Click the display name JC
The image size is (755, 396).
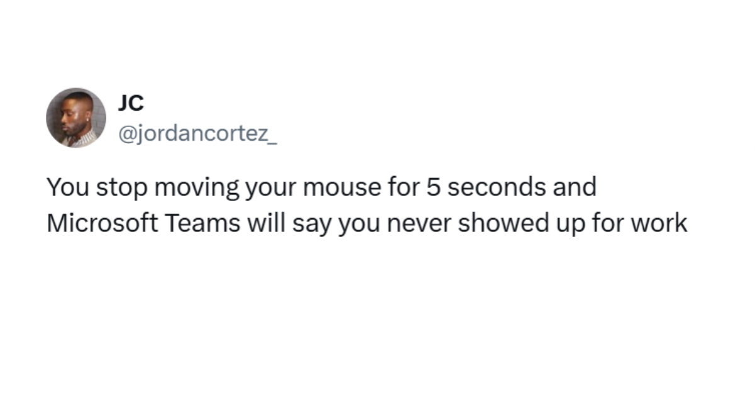[130, 103]
